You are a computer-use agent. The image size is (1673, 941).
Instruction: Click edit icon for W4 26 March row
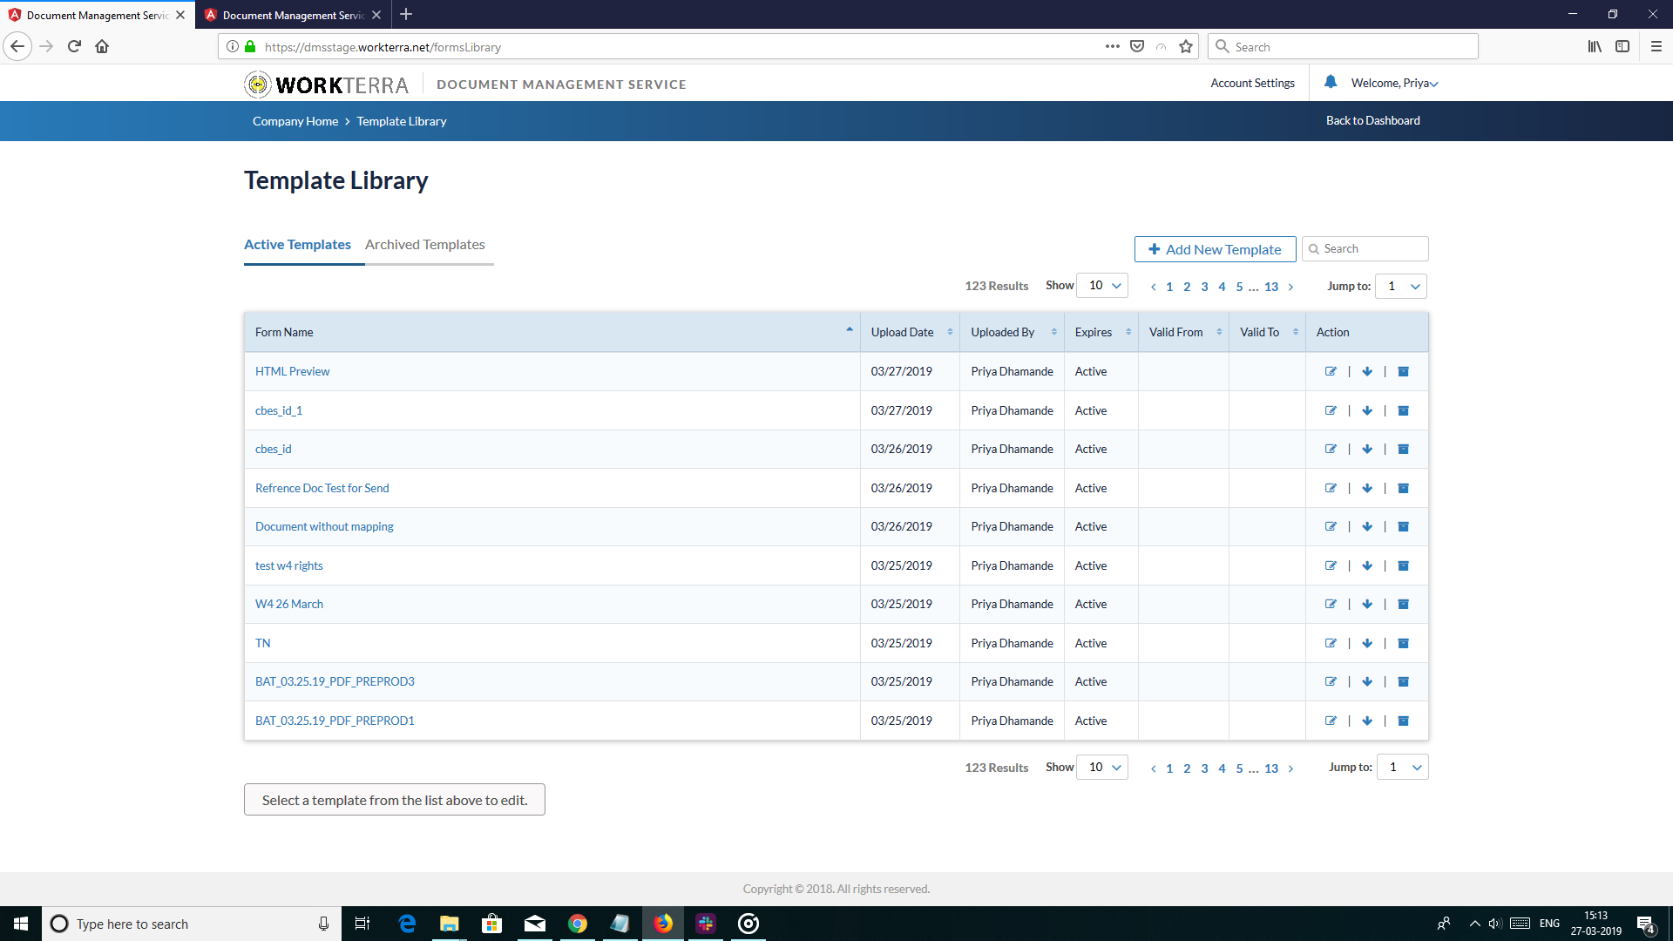click(1331, 604)
